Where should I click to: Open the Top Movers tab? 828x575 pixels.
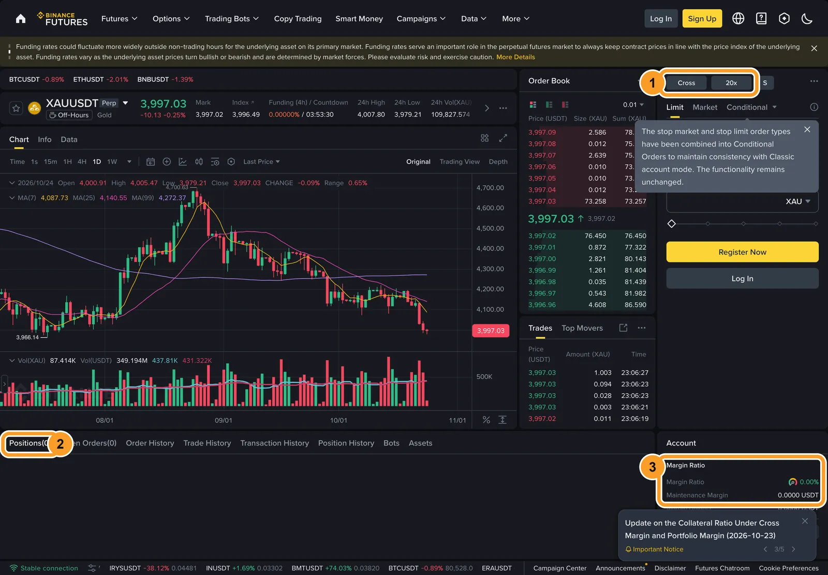point(582,328)
